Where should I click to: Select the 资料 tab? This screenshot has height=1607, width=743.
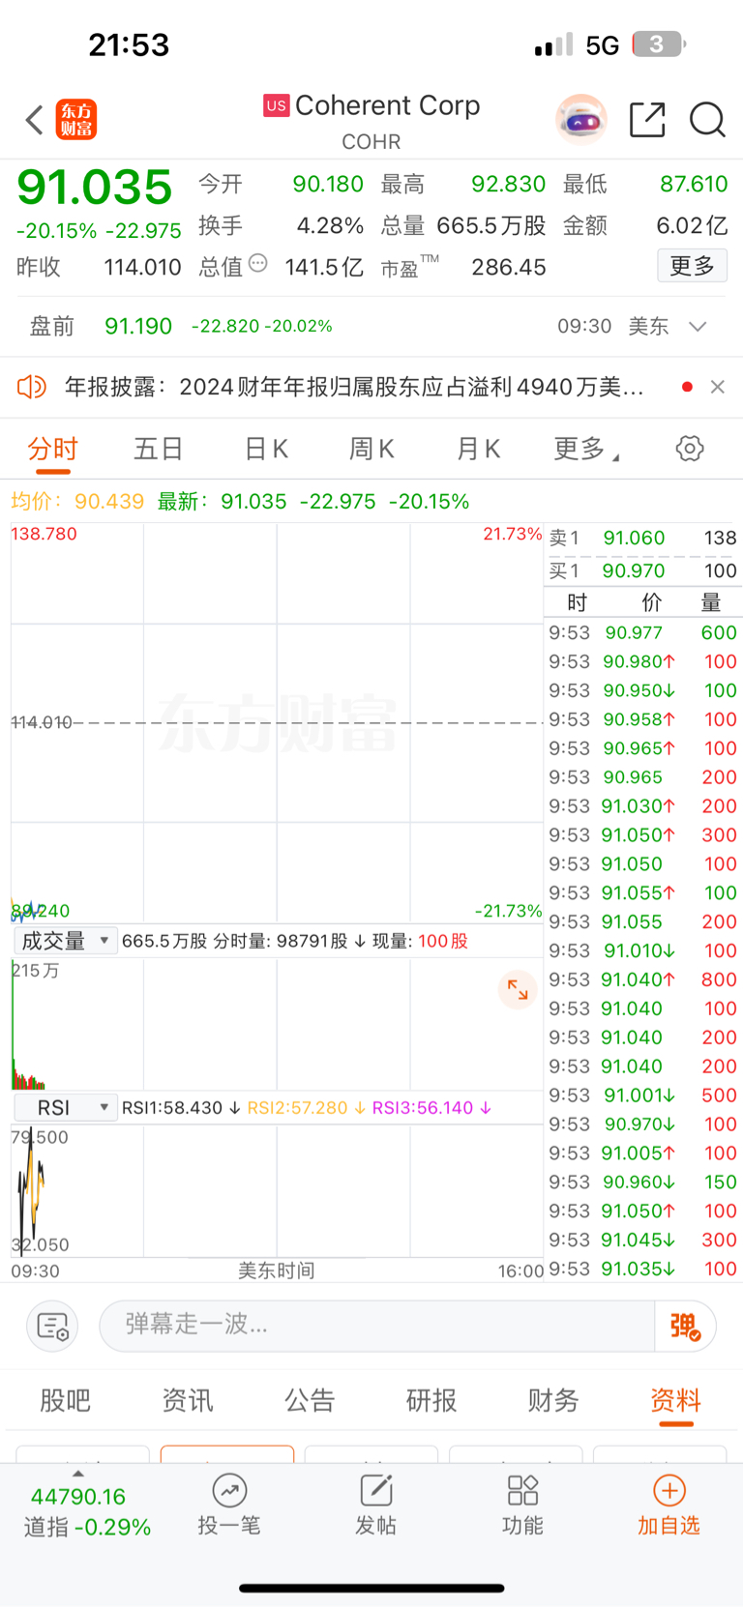point(675,1400)
